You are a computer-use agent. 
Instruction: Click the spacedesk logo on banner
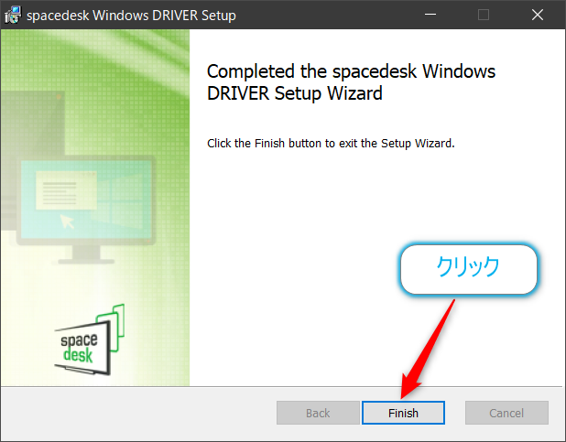tap(90, 340)
